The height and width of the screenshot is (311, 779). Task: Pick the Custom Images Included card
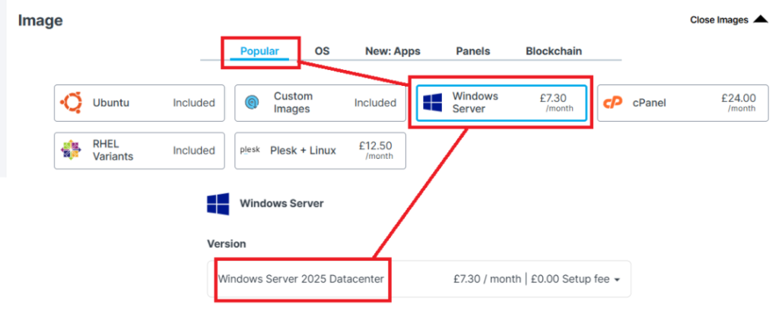(x=320, y=103)
